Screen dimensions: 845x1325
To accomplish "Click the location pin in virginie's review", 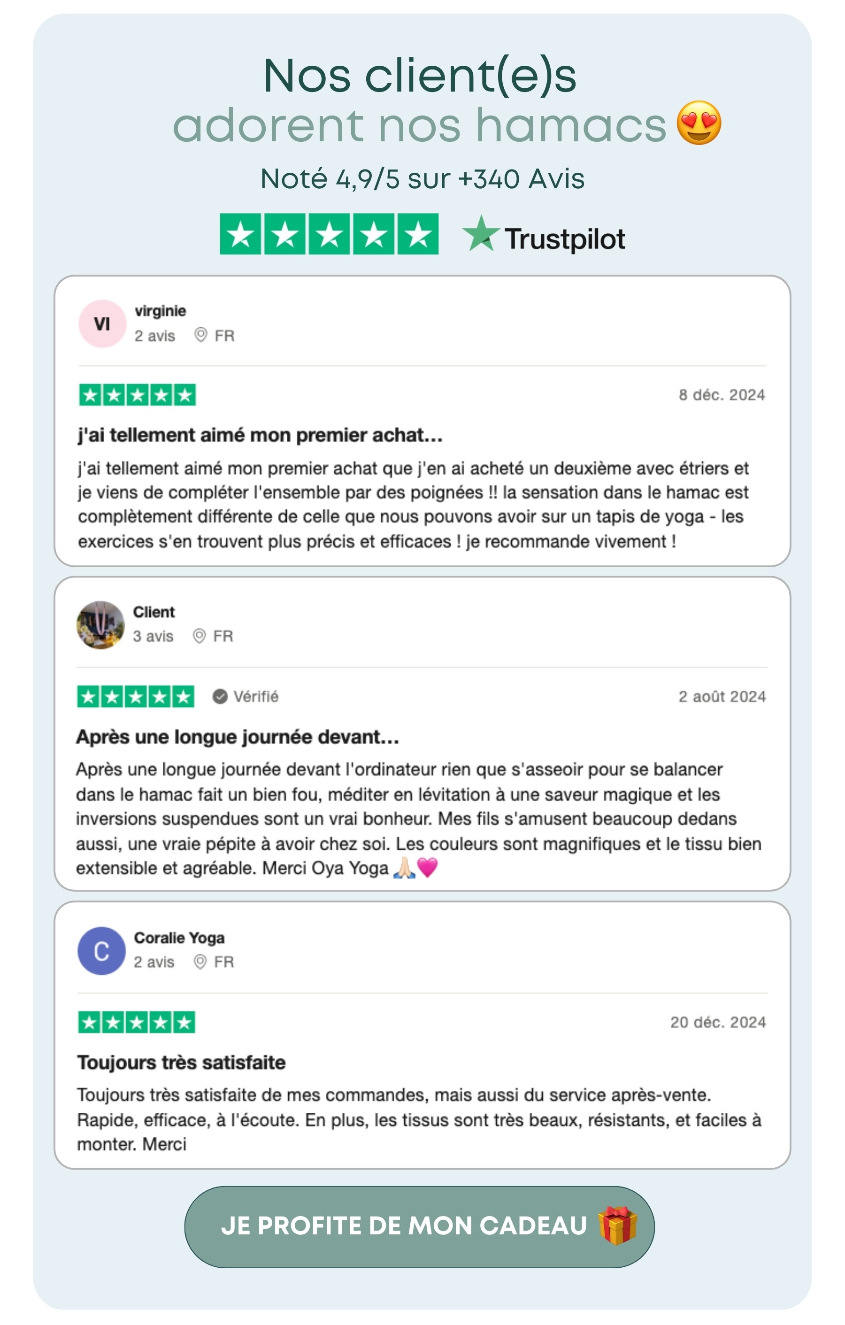I will pyautogui.click(x=201, y=335).
